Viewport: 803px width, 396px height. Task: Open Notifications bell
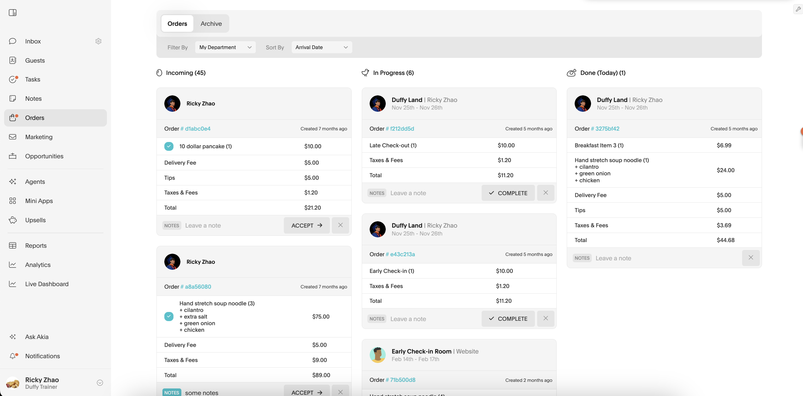point(13,356)
